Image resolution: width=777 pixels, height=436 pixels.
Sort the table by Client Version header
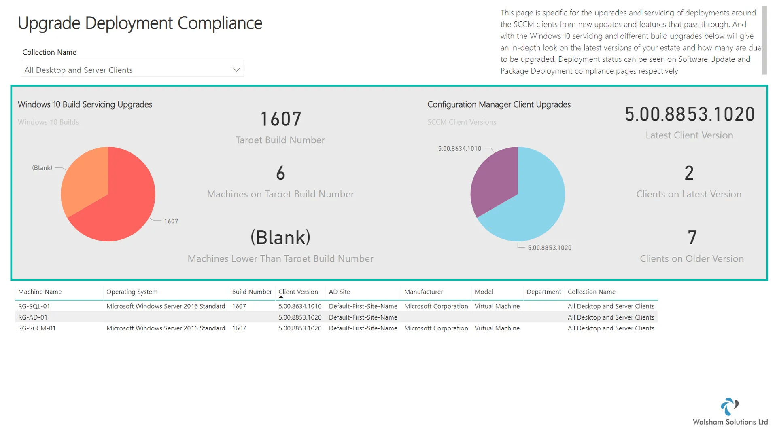point(299,291)
